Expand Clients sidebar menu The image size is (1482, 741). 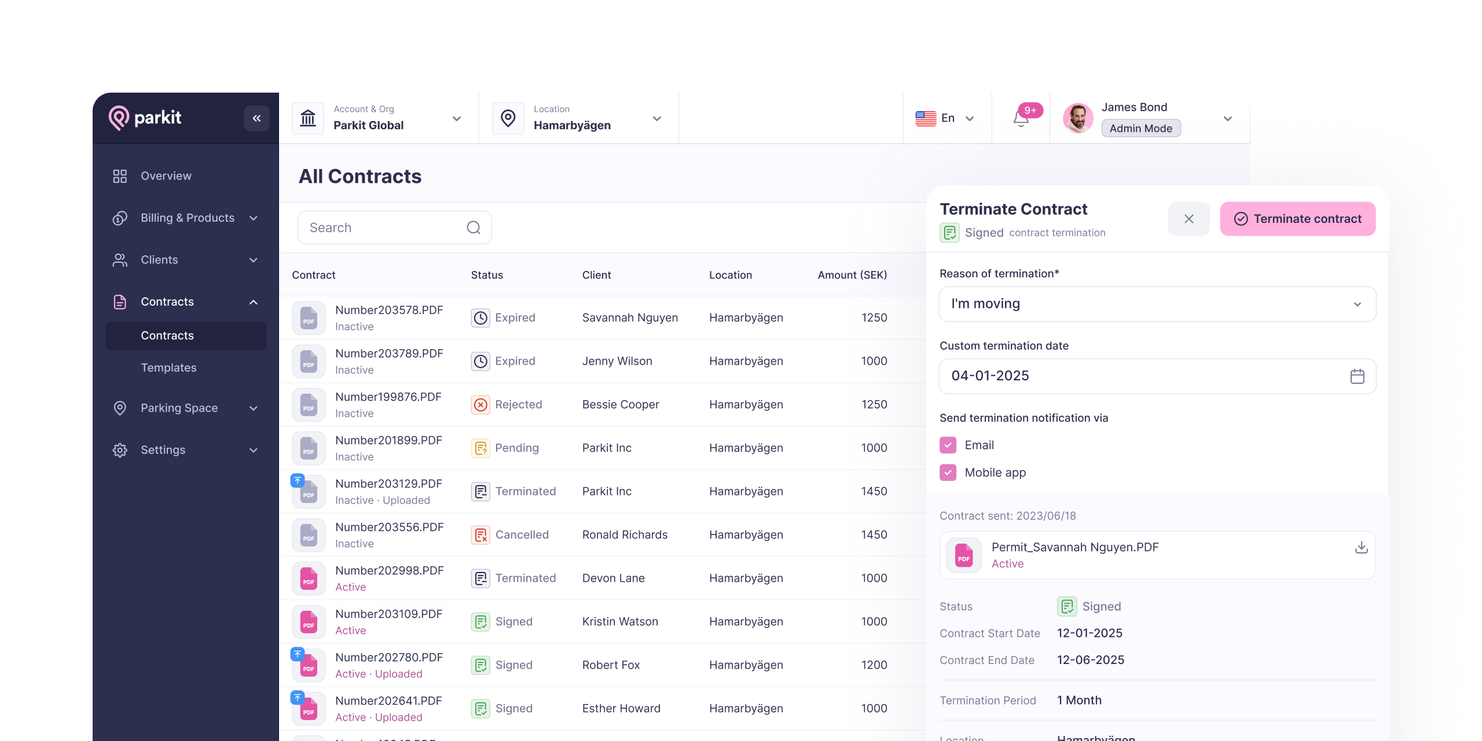(253, 260)
